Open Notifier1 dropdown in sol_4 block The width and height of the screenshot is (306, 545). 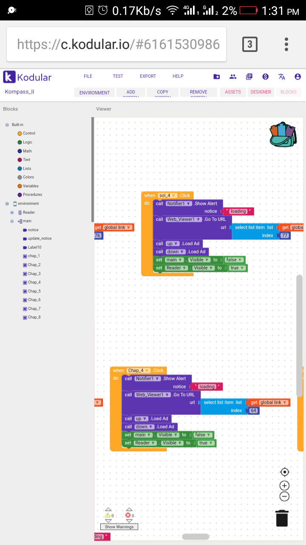(x=179, y=204)
